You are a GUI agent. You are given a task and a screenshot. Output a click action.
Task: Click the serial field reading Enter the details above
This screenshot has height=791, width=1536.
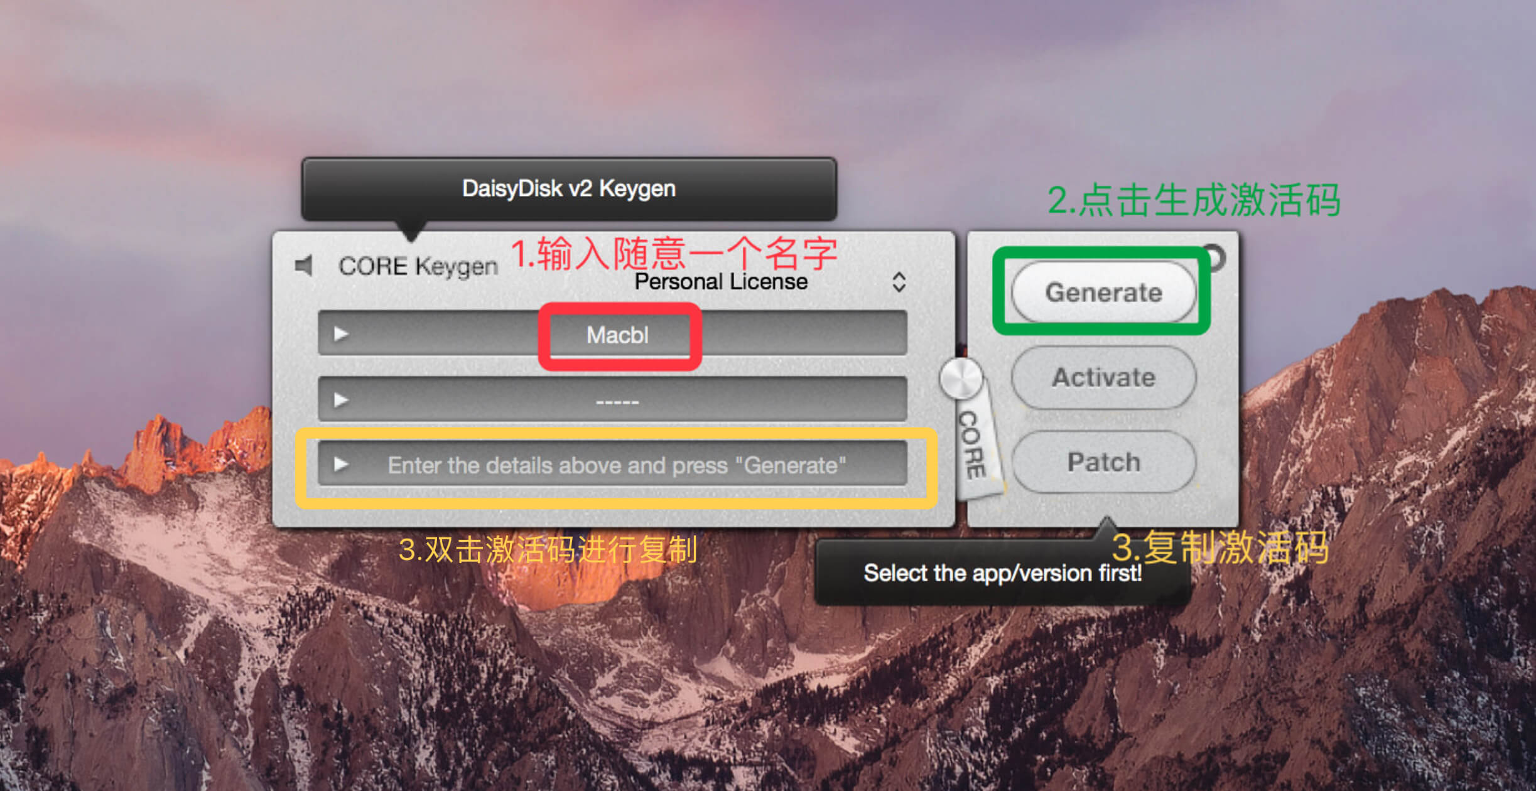612,464
